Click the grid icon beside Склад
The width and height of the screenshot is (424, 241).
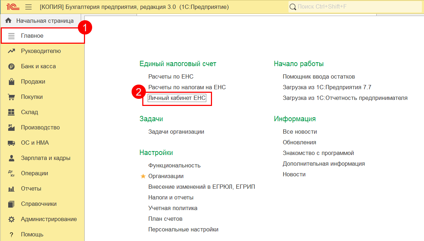[11, 112]
